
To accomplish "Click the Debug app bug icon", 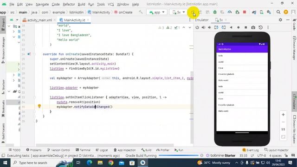I will (x=215, y=12).
